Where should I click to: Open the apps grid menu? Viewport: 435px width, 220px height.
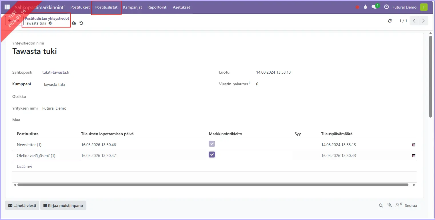click(7, 7)
